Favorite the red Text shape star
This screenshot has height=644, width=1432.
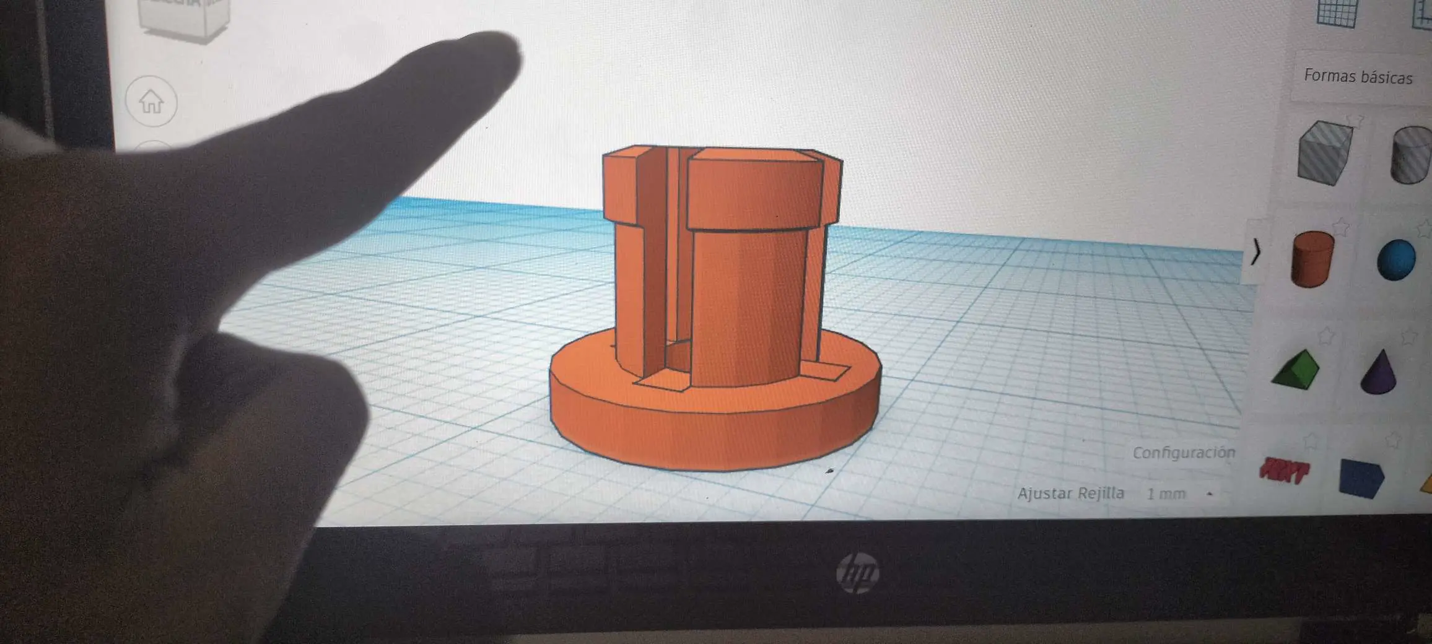tap(1311, 441)
